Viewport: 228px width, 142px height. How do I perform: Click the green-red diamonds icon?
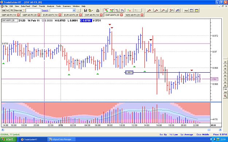click(x=129, y=11)
